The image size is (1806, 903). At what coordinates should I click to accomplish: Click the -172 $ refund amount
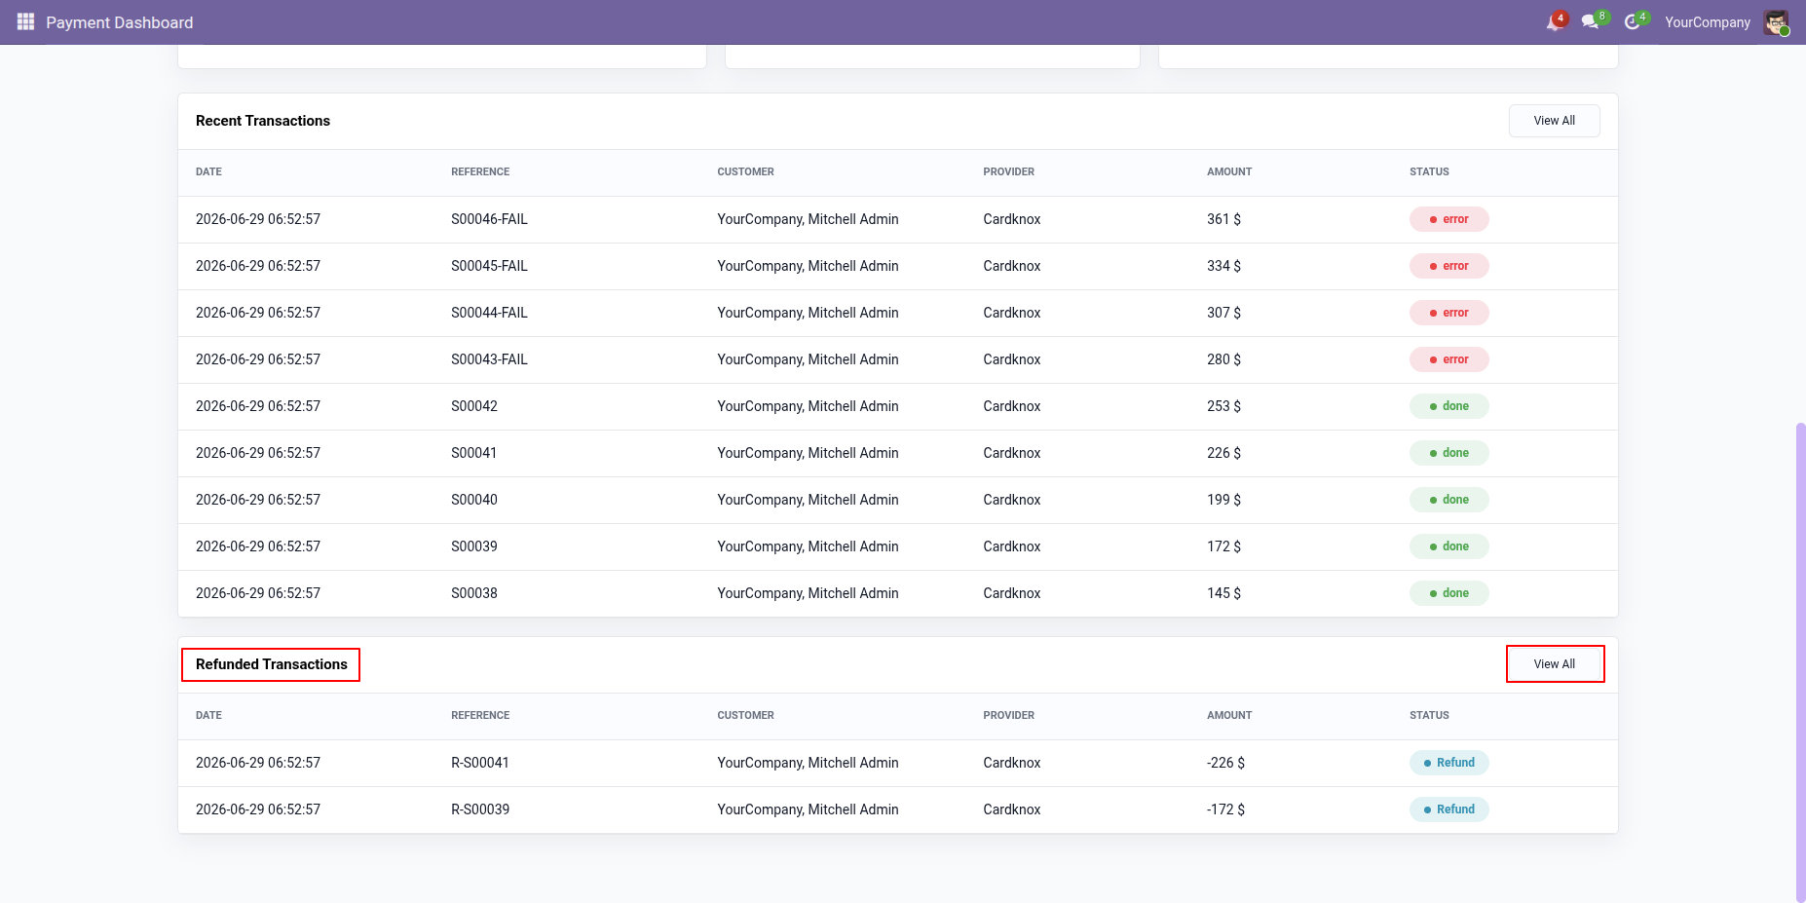1225,809
